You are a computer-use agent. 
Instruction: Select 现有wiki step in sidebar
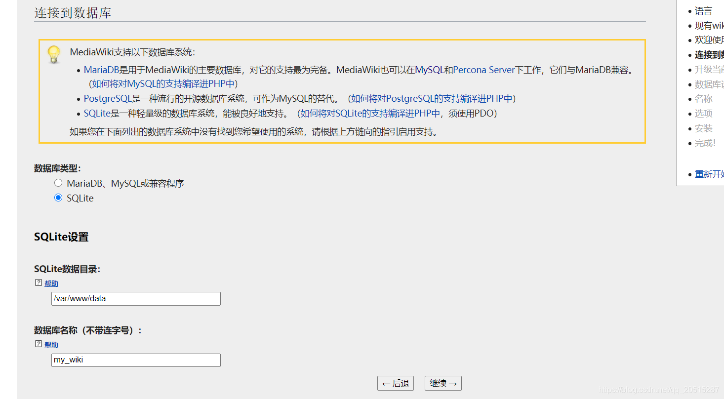tap(709, 26)
